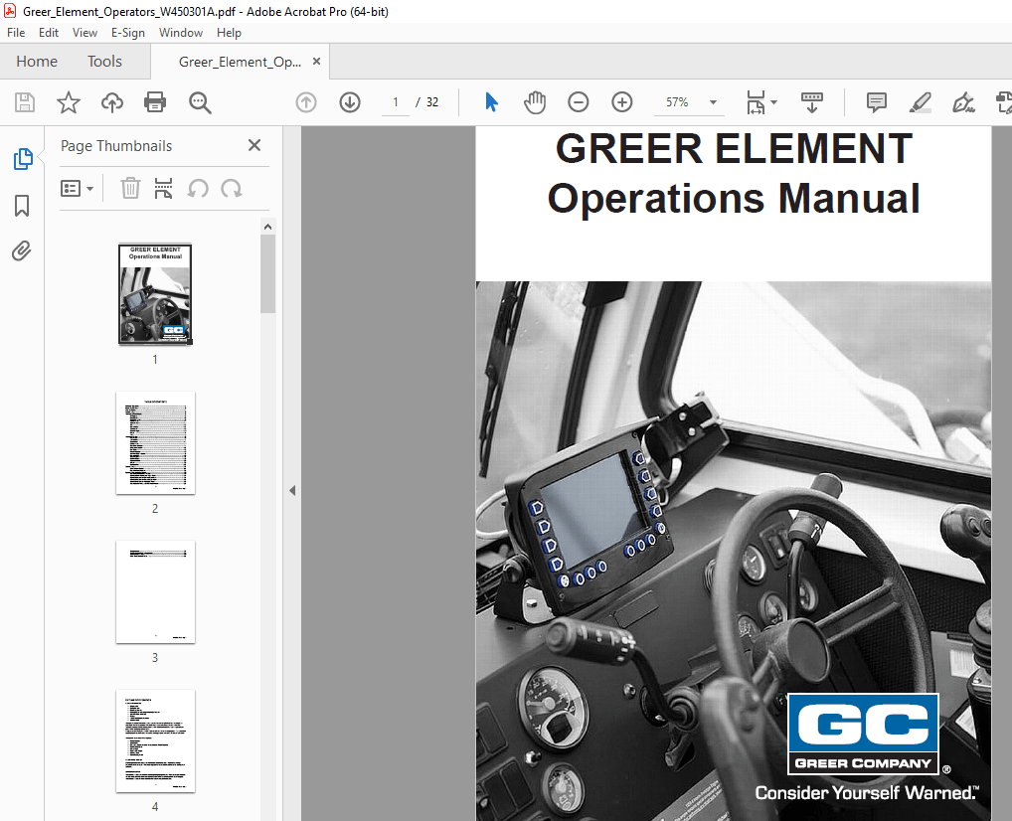
Task: Print the document
Action: 156,102
